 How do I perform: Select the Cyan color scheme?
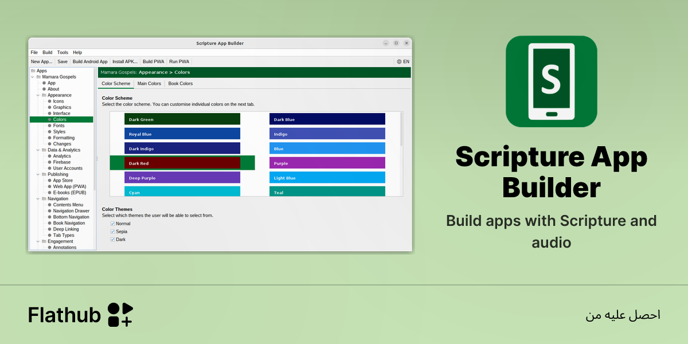coord(182,191)
